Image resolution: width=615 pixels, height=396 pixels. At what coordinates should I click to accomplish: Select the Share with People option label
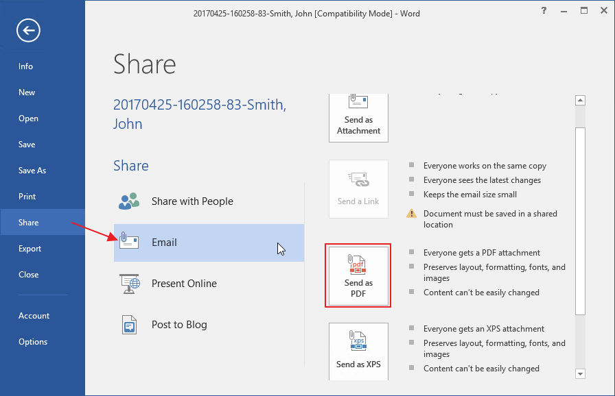(192, 201)
